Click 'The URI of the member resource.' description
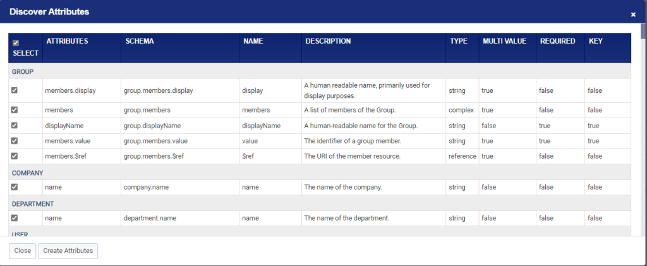The image size is (647, 266). [353, 156]
